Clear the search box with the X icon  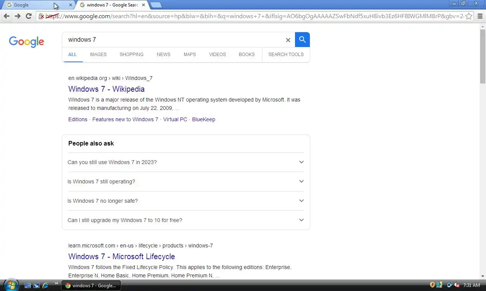pyautogui.click(x=288, y=40)
